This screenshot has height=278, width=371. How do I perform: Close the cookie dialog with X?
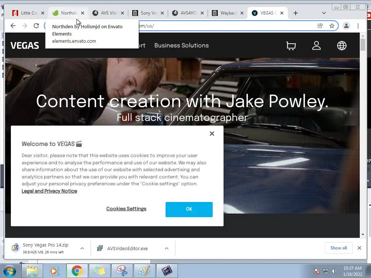(x=212, y=134)
